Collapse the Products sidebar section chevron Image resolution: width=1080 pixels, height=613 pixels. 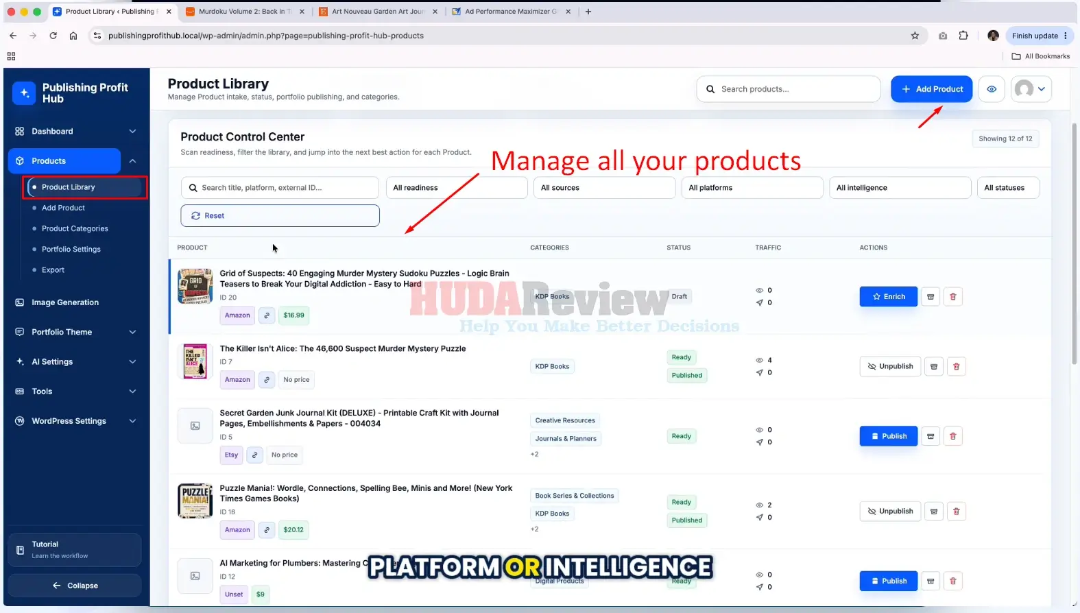point(132,161)
